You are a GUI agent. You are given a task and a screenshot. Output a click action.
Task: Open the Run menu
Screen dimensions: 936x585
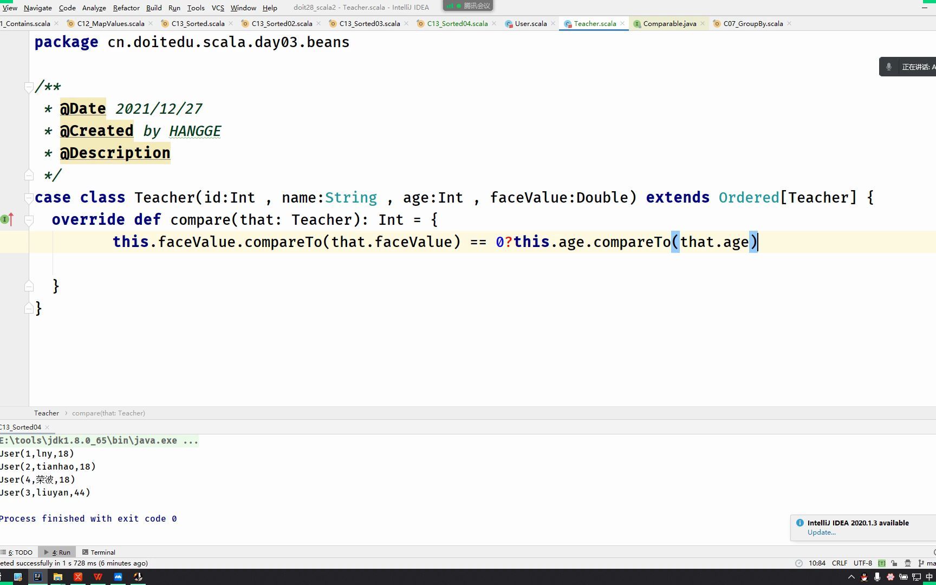[x=174, y=8]
